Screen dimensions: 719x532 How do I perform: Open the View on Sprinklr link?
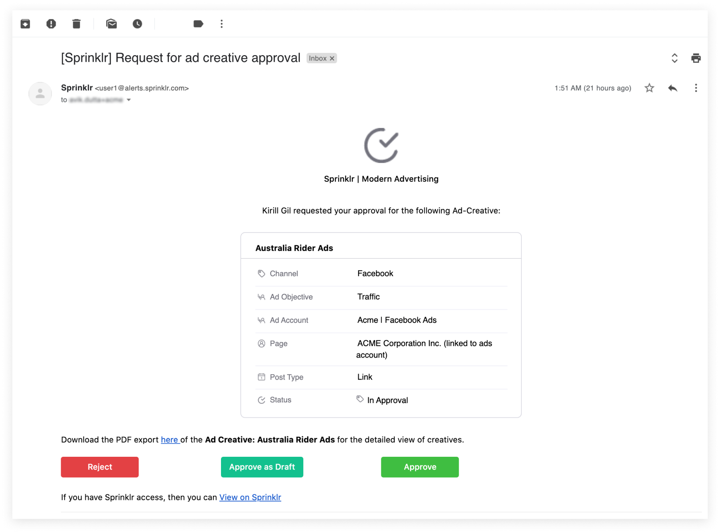coord(250,497)
